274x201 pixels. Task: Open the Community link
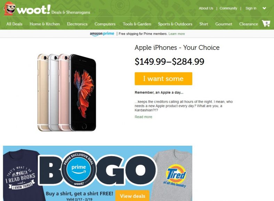click(x=228, y=8)
